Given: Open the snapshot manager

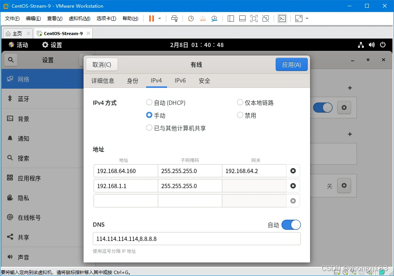Looking at the screenshot, I should coord(214,18).
